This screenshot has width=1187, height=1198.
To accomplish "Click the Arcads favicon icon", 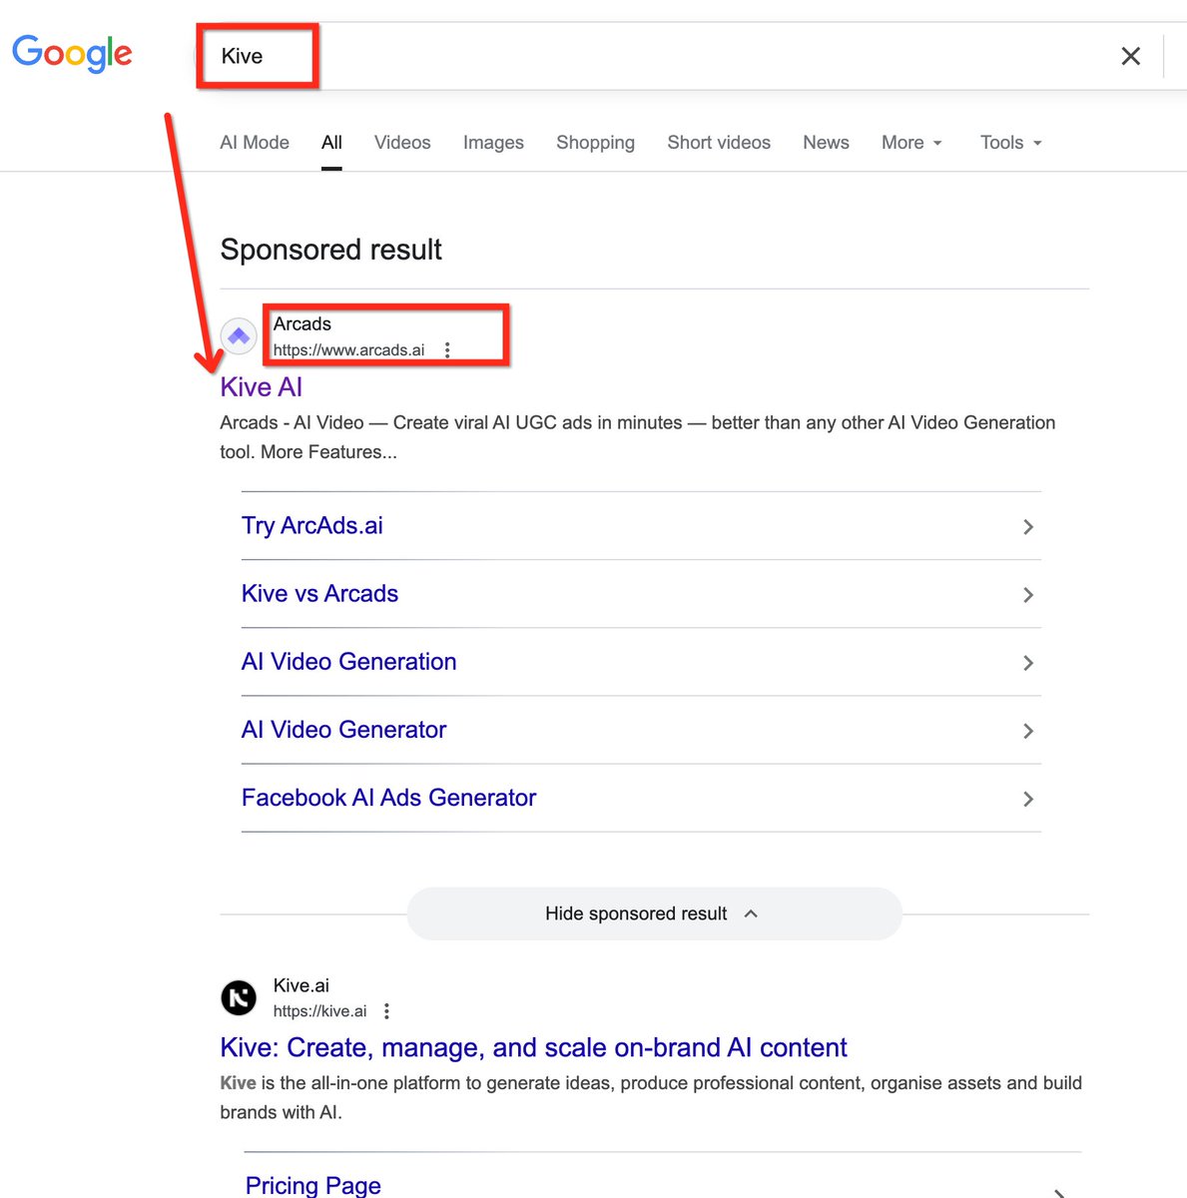I will click(x=239, y=336).
